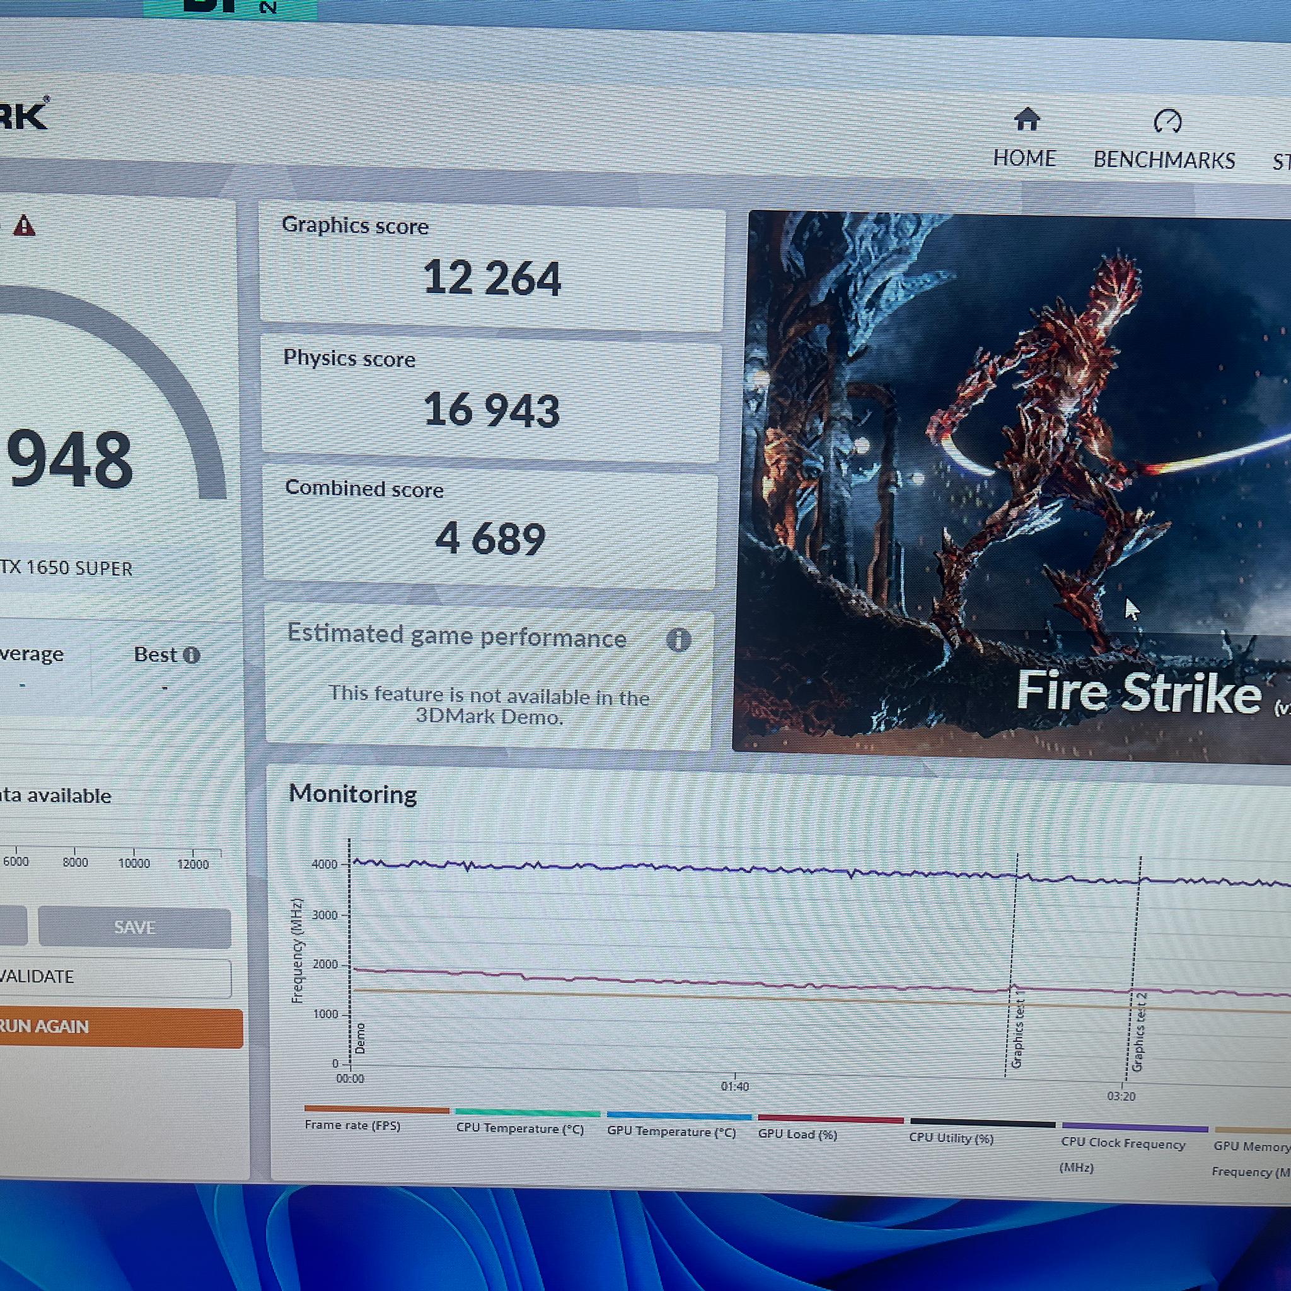Click the Frequency (MHz) axis label
The width and height of the screenshot is (1291, 1291).
298,950
